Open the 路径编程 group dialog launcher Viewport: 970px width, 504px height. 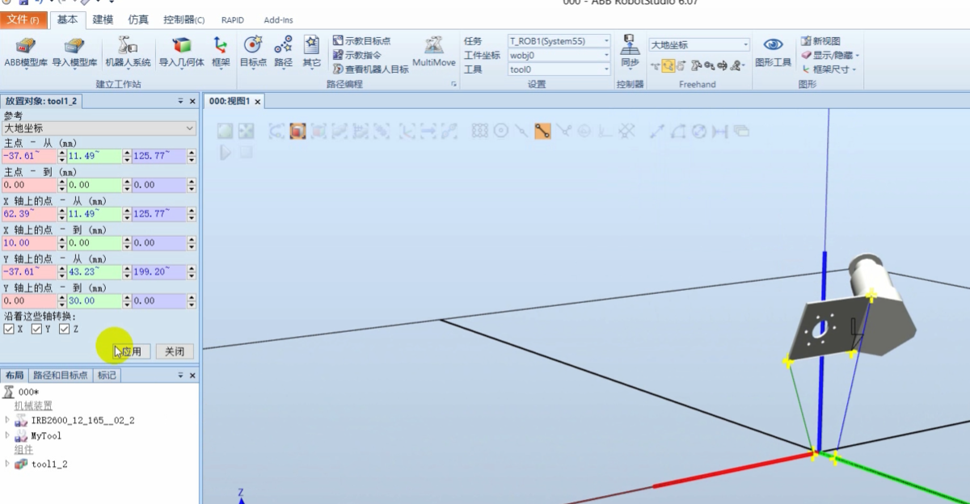[x=453, y=84]
